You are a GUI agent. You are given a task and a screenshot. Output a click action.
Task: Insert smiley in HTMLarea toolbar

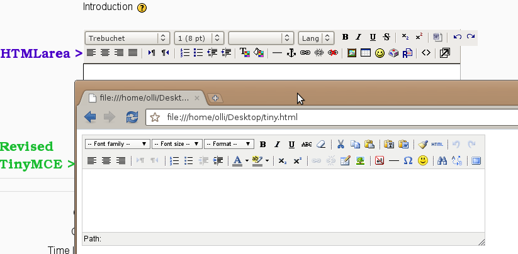point(380,53)
